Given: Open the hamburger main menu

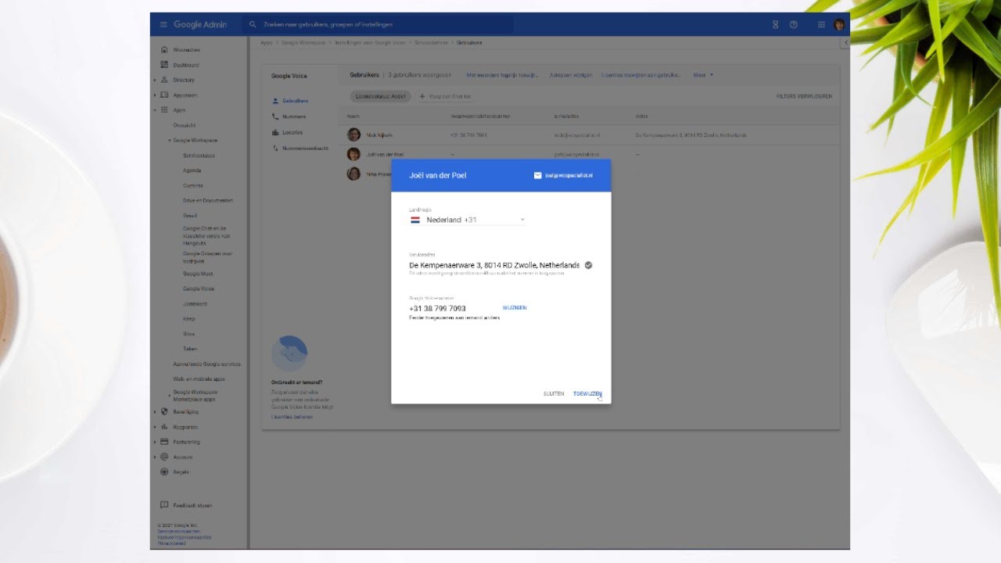Looking at the screenshot, I should (x=163, y=25).
